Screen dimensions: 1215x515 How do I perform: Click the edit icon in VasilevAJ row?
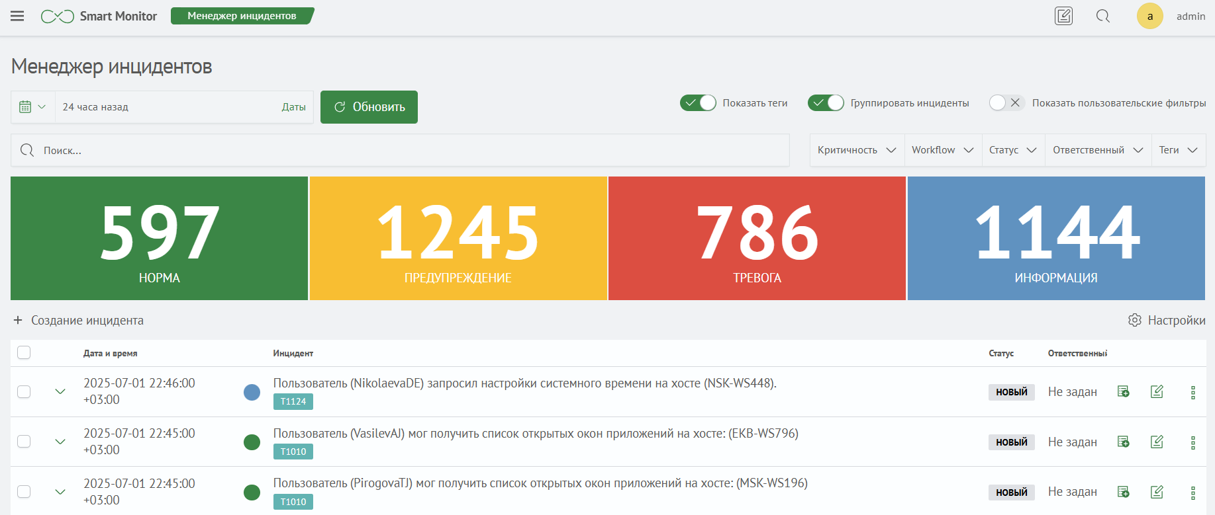pyautogui.click(x=1157, y=442)
